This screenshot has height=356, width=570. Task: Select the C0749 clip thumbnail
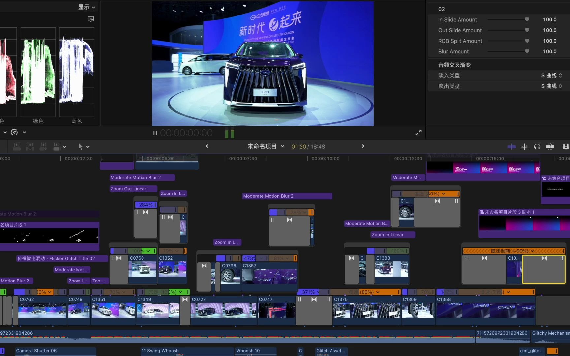tap(79, 310)
